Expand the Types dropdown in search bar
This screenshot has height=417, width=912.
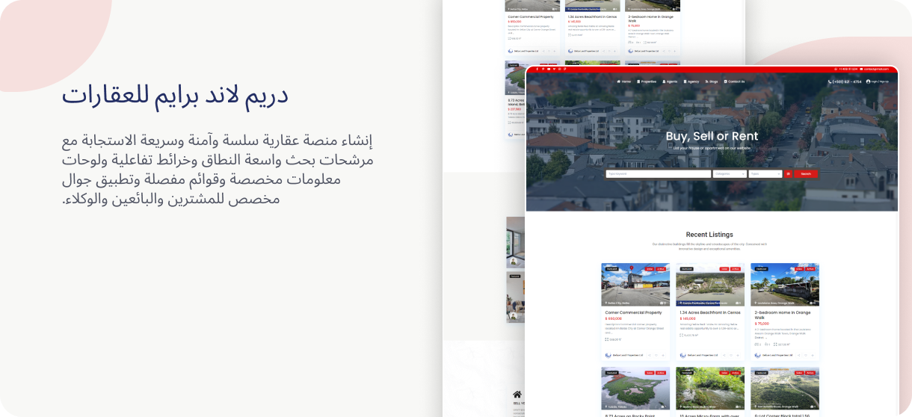point(765,174)
